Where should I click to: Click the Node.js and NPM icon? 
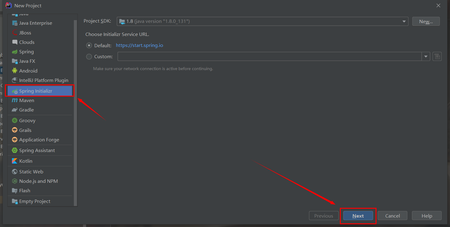click(15, 181)
